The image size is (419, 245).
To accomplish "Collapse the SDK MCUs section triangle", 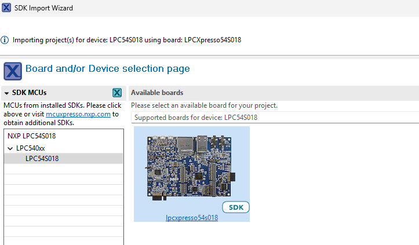I will [x=7, y=93].
